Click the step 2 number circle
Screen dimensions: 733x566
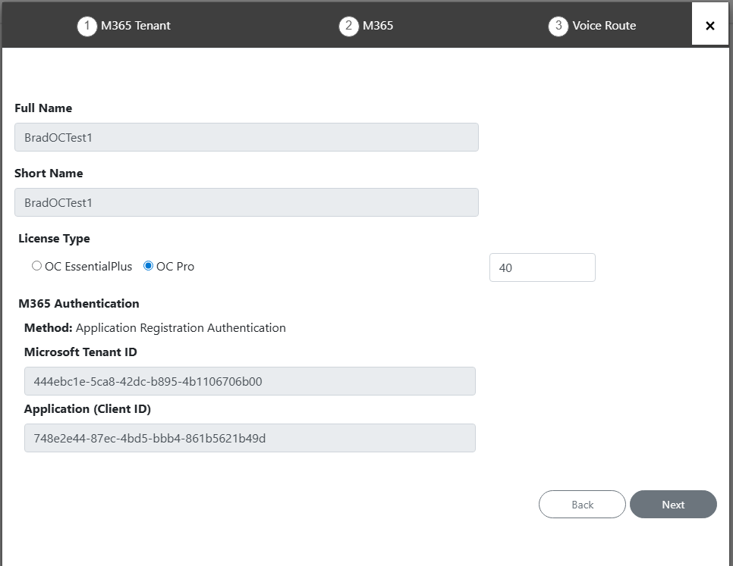pyautogui.click(x=348, y=27)
